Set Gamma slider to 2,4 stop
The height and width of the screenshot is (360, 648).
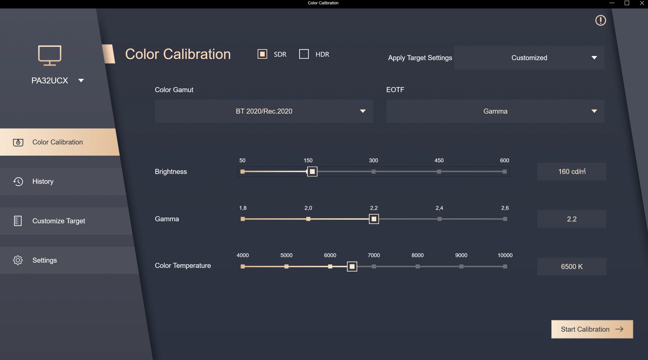[439, 219]
